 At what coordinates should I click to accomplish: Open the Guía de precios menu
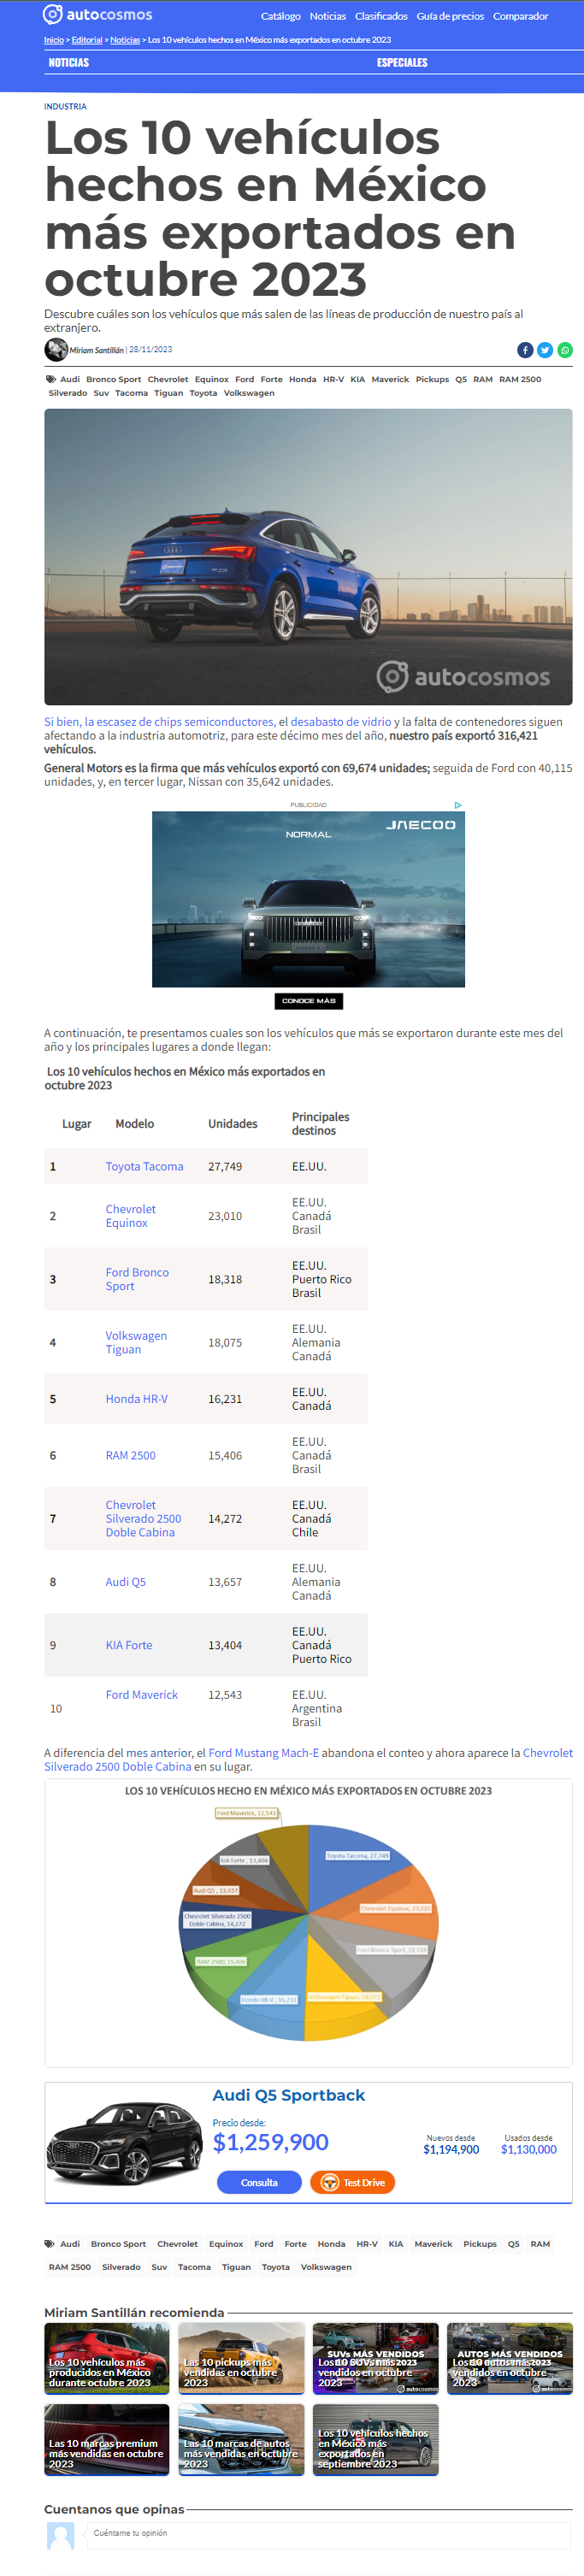click(450, 16)
